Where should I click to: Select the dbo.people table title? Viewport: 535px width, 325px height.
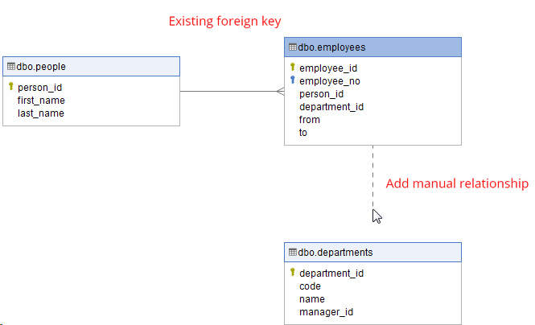point(41,66)
